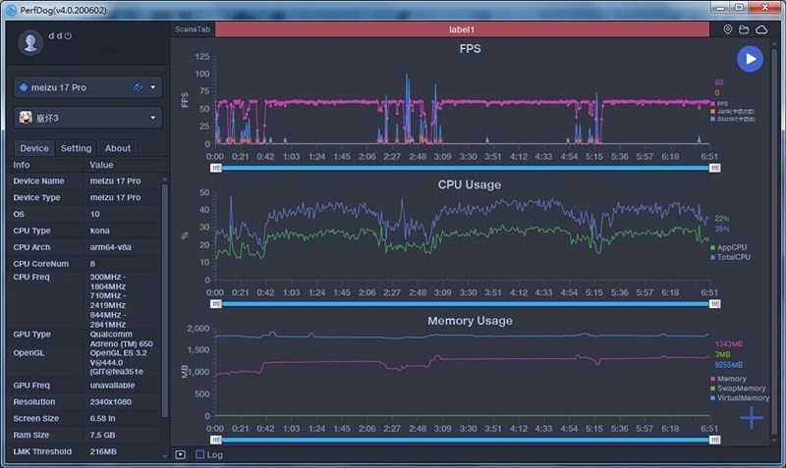The height and width of the screenshot is (468, 786).
Task: Expand the meizu 17 Pro device dropdown
Action: tap(154, 87)
